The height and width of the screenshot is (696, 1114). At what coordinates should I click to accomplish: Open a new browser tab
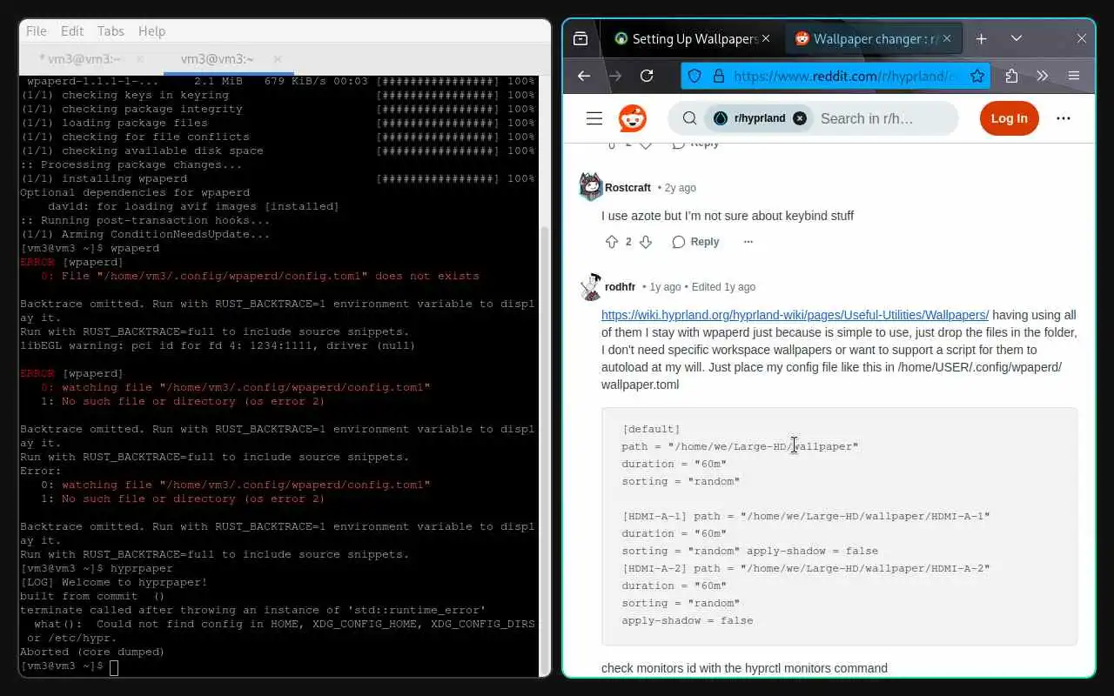point(981,38)
